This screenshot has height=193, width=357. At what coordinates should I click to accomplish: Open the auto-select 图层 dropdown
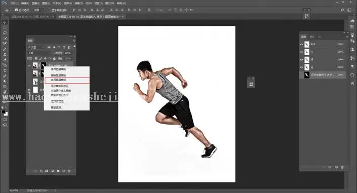click(x=38, y=10)
